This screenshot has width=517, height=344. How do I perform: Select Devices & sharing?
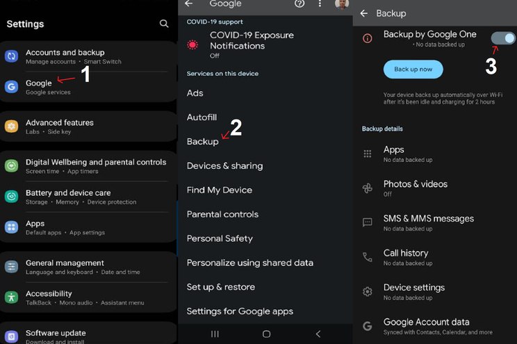(265, 166)
